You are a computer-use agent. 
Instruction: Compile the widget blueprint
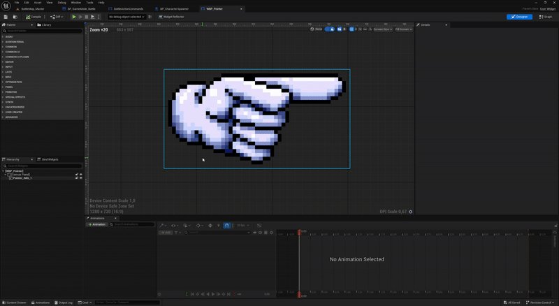34,17
